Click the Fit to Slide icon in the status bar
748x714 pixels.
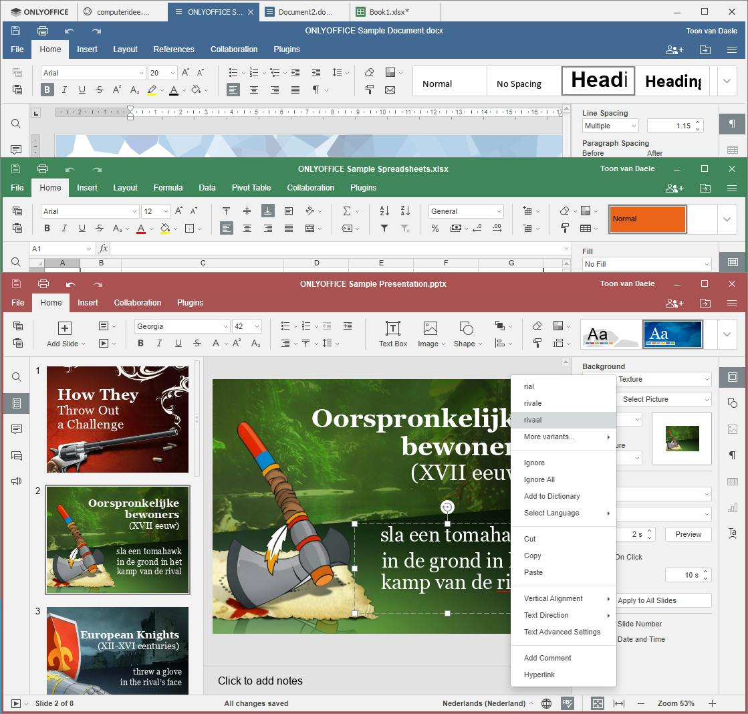pyautogui.click(x=598, y=703)
